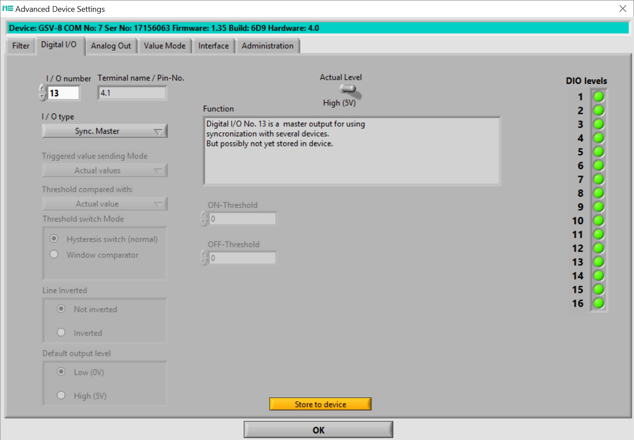Screen dimensions: 634x440
Task: Click the DIO level 9 indicator LED
Action: coord(598,207)
